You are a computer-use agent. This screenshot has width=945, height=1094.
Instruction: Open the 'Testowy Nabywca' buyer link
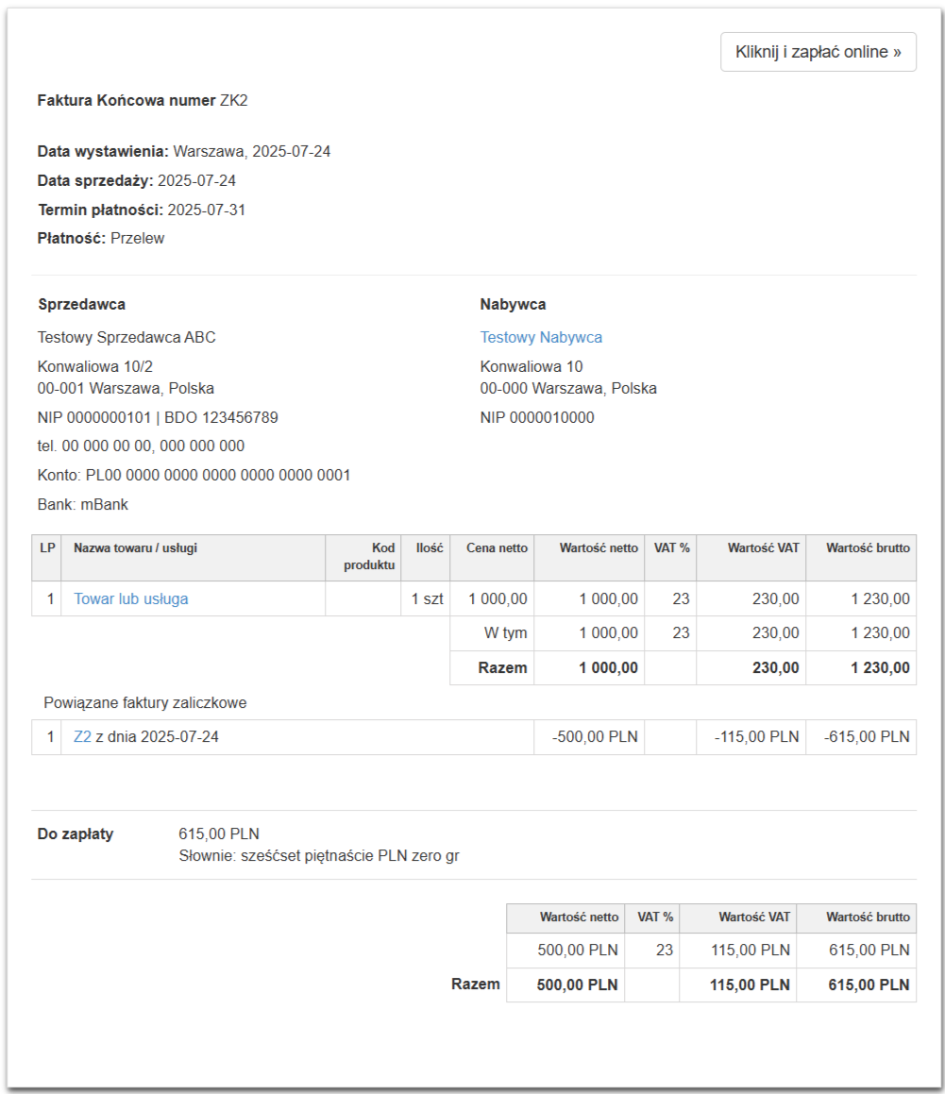click(541, 338)
